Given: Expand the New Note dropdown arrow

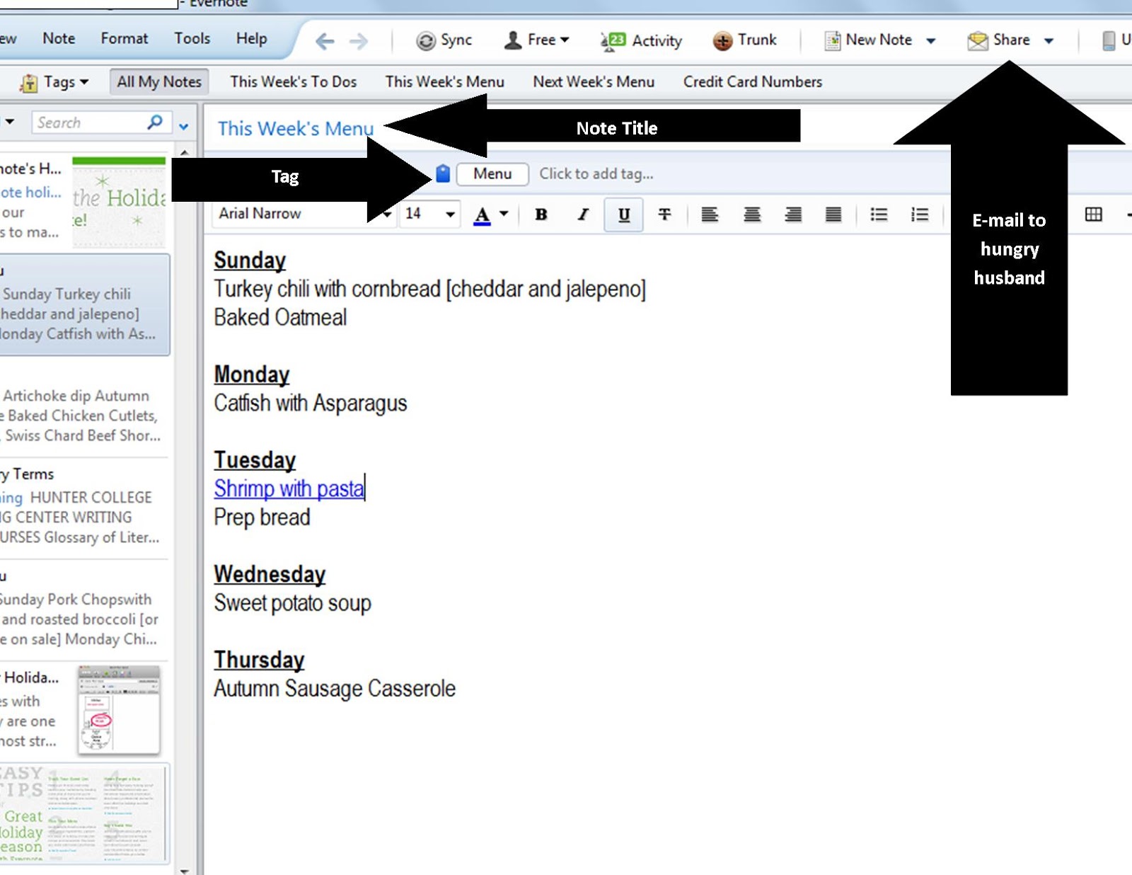Looking at the screenshot, I should [x=931, y=41].
